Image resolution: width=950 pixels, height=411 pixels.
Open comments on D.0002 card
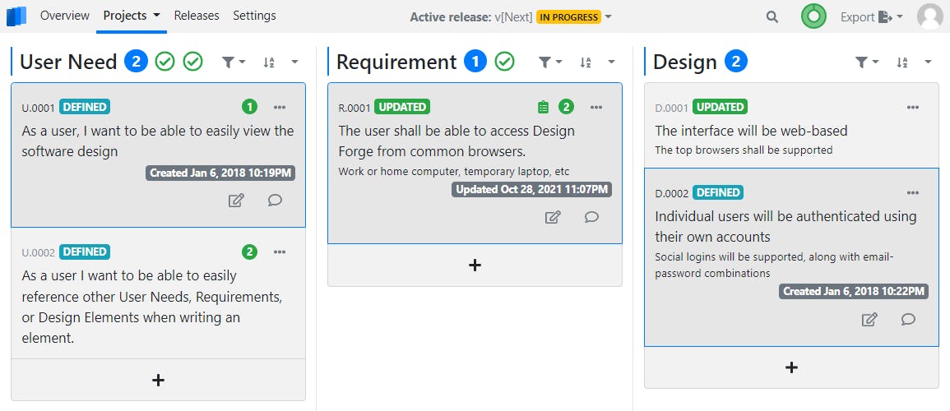908,319
